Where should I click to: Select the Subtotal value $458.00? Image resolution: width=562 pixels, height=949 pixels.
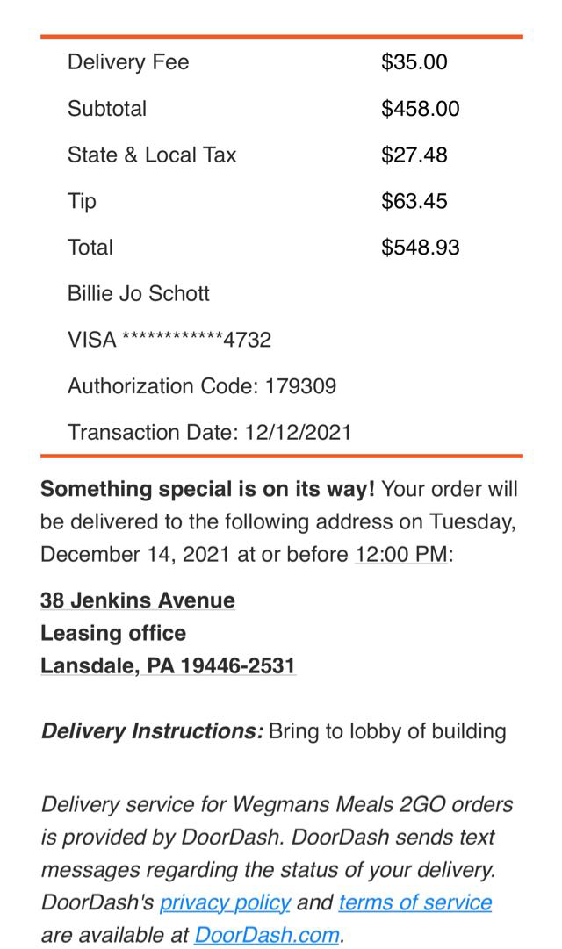[x=420, y=109]
